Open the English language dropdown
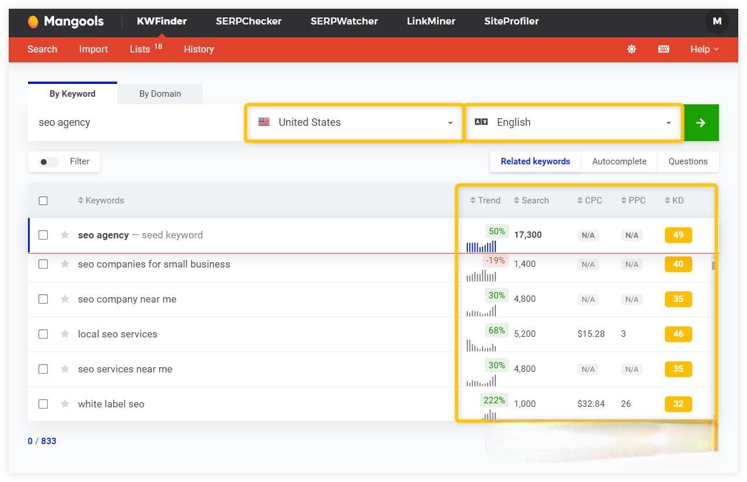 (573, 122)
